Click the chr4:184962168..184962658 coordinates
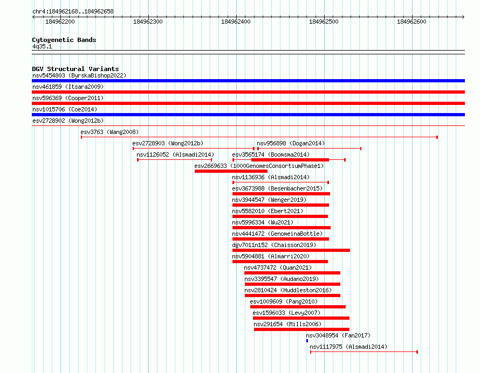 (x=73, y=11)
